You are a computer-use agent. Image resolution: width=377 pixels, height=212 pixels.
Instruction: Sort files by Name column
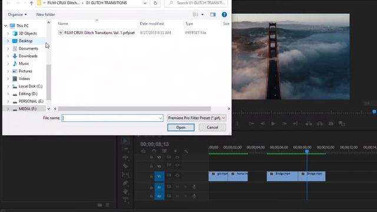63,24
